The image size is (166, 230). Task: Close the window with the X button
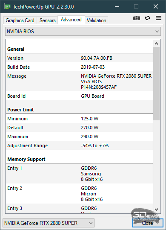156,6
